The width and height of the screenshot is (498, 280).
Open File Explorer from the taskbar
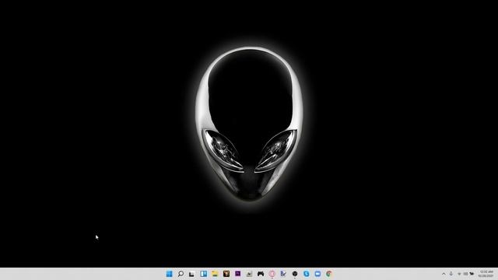click(x=215, y=274)
